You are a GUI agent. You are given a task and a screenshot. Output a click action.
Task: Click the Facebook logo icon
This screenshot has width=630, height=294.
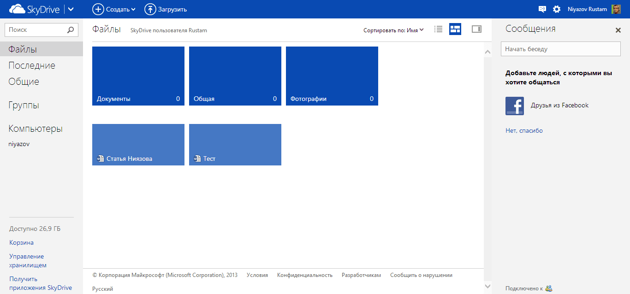(x=515, y=106)
